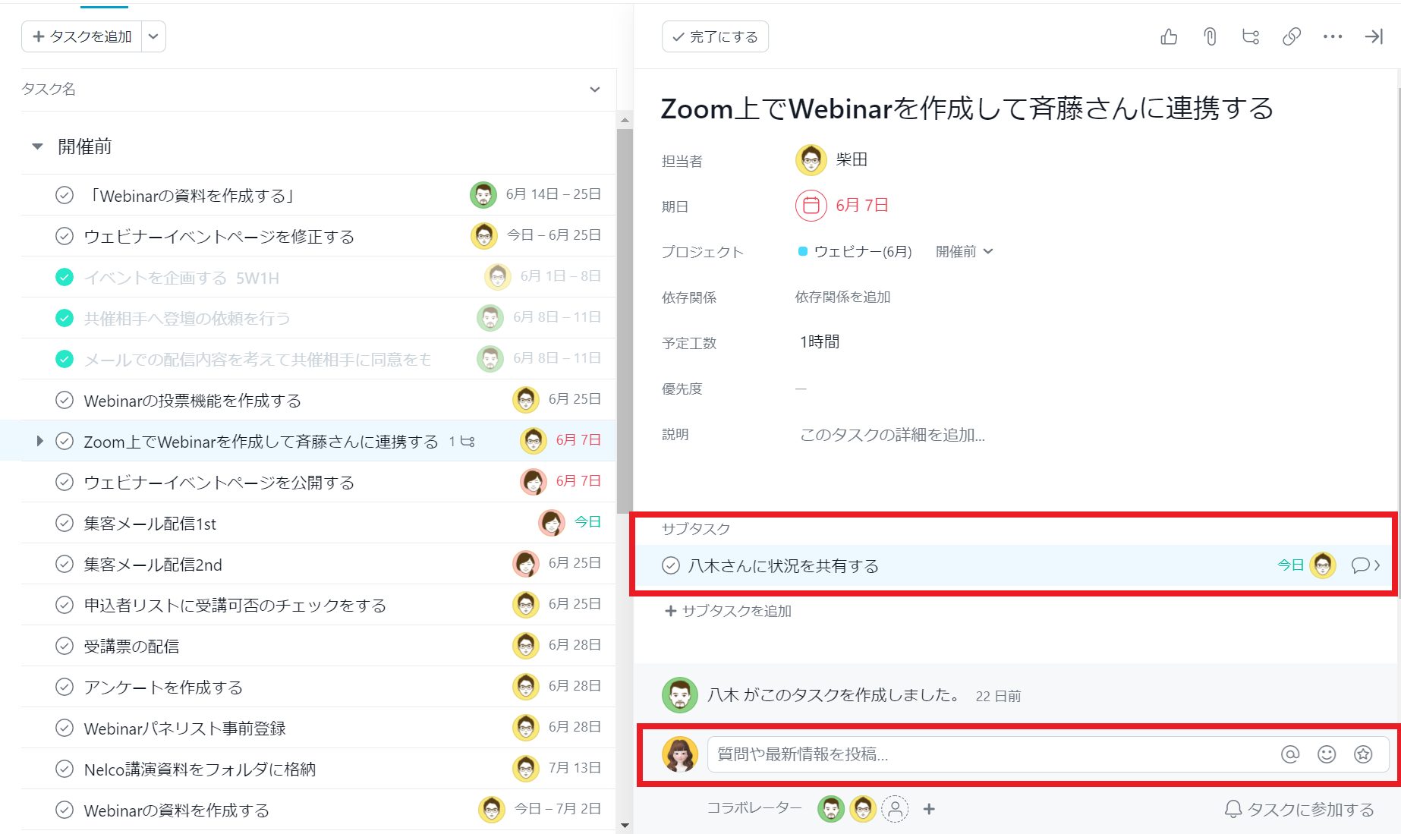Expand subtasks of Zoom上でWebinar task row

coord(39,441)
